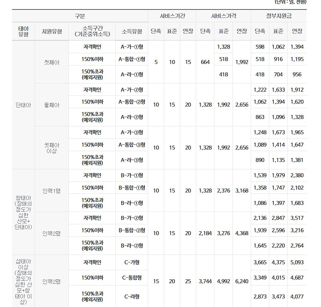This screenshot has width=321, height=307.
Task: Click the A-통합-②형 cell
Action: coord(132,102)
